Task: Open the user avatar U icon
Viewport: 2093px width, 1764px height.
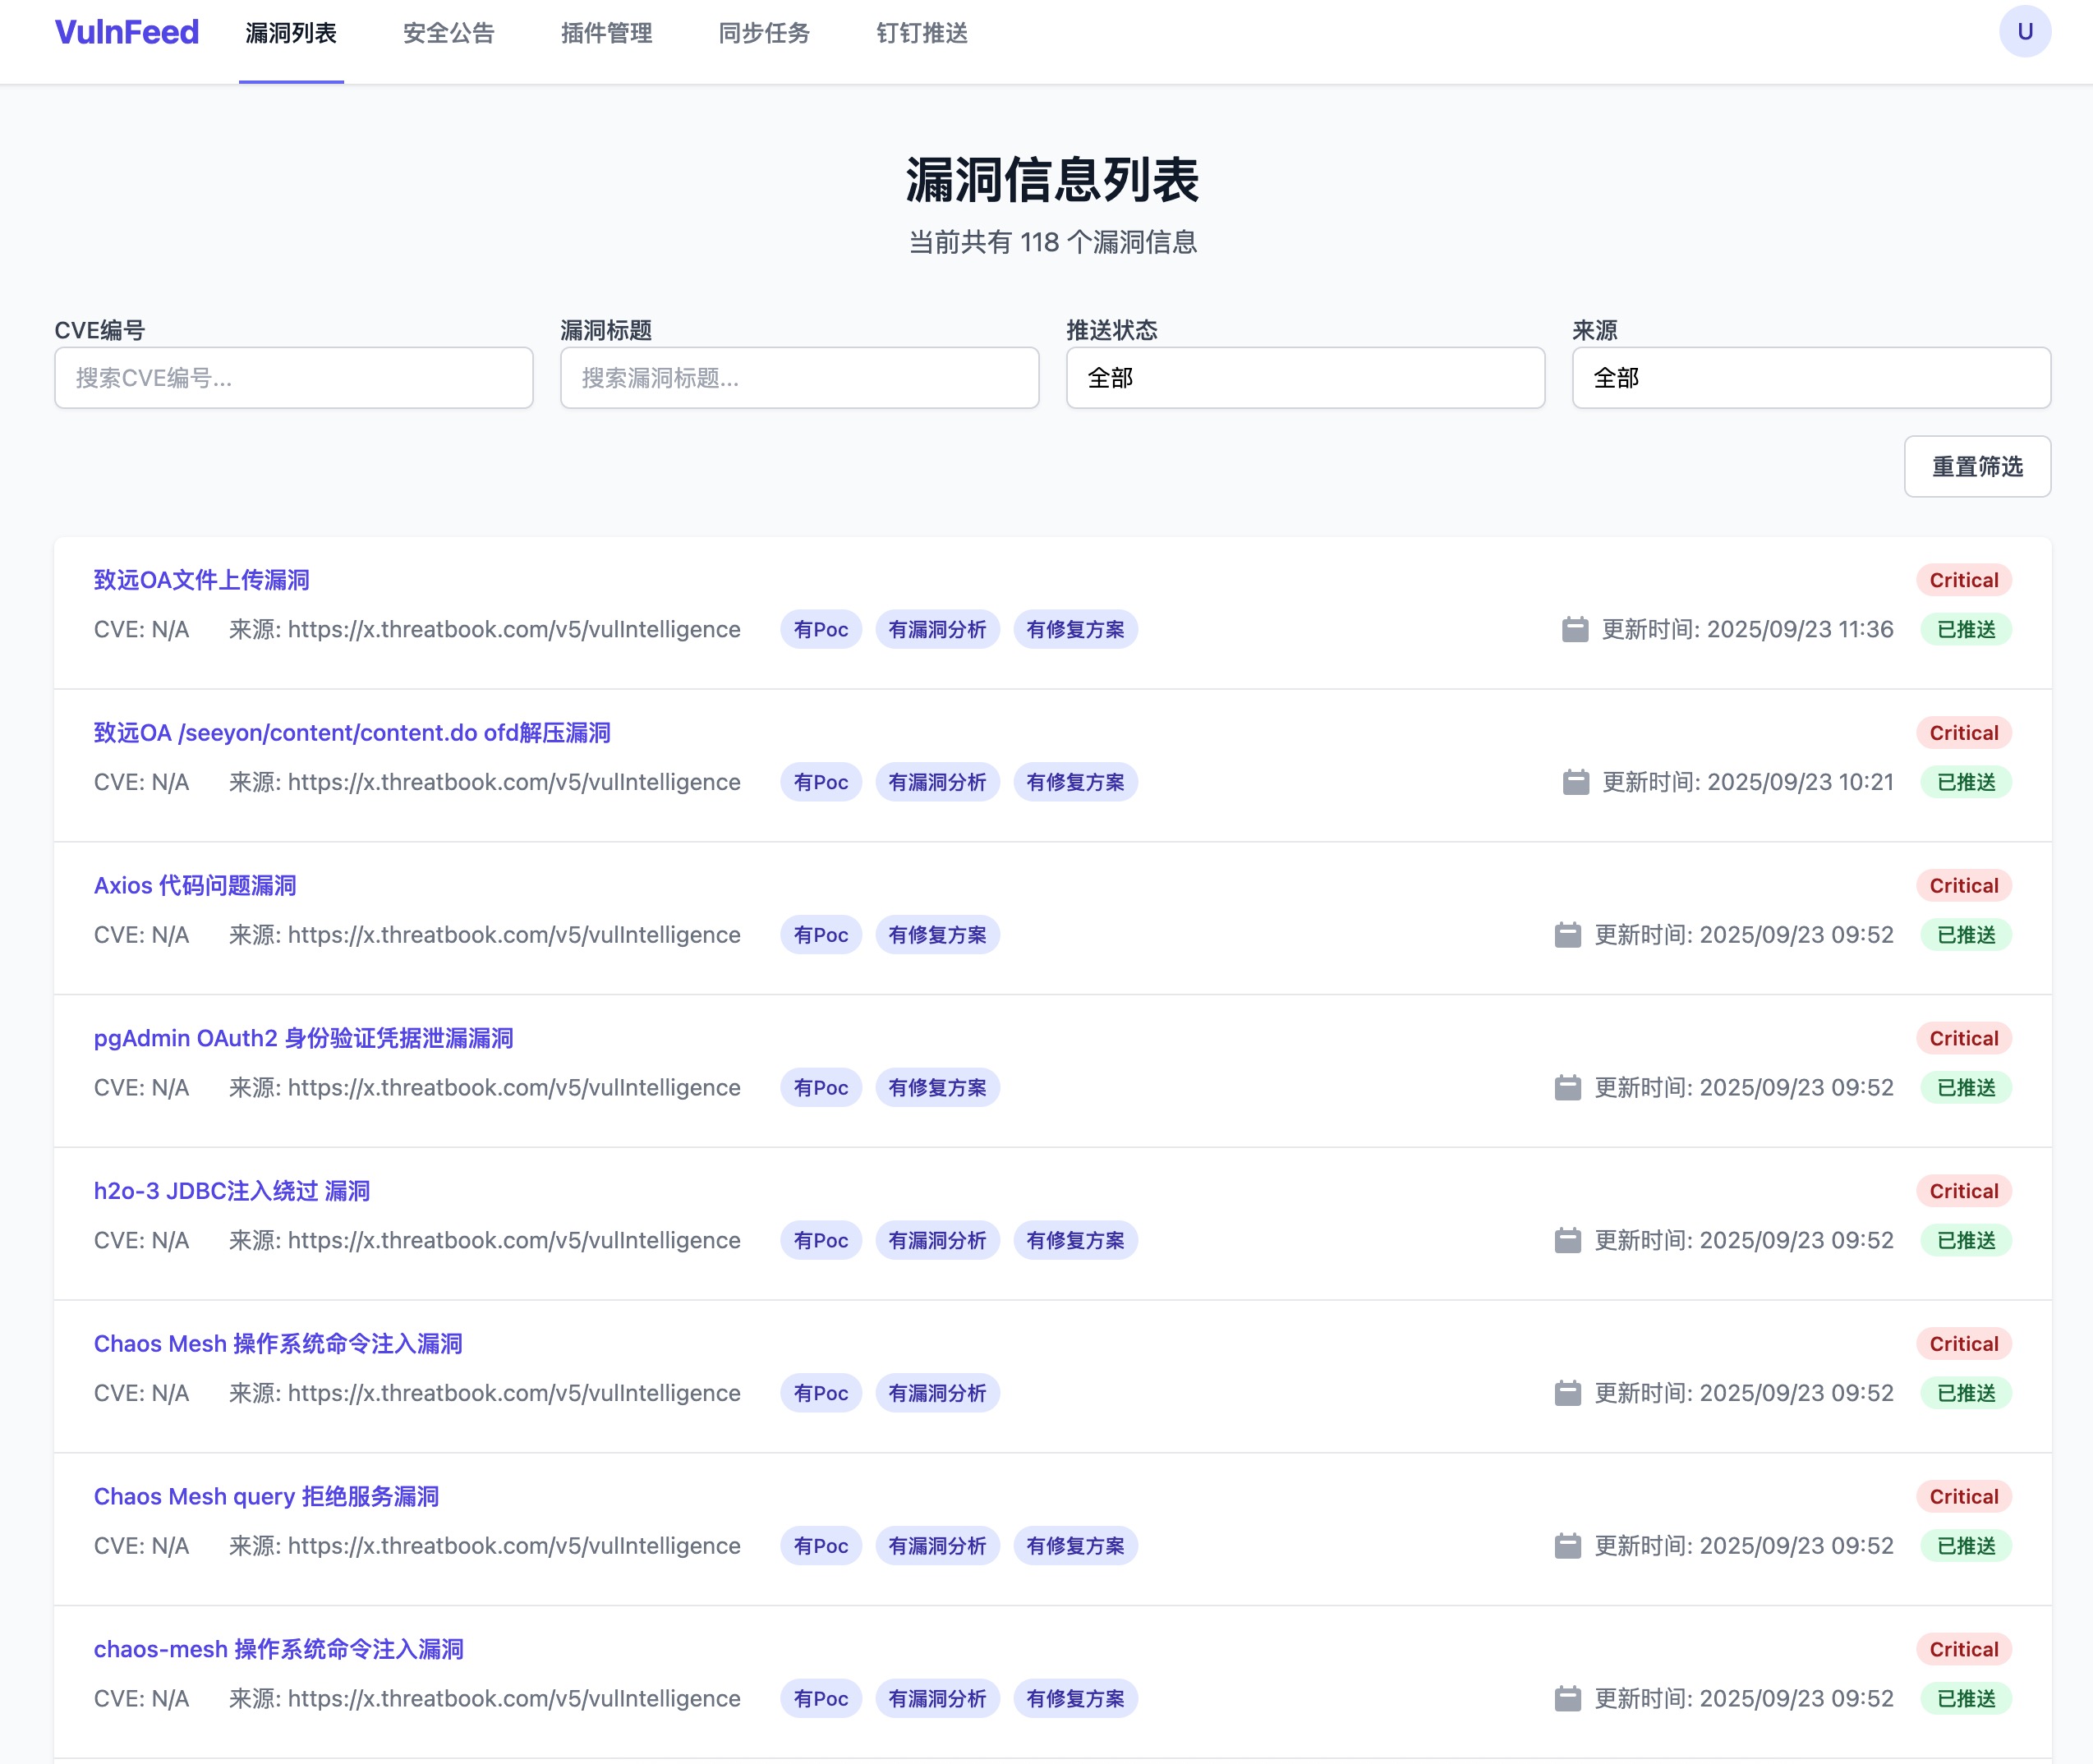Action: 2024,32
